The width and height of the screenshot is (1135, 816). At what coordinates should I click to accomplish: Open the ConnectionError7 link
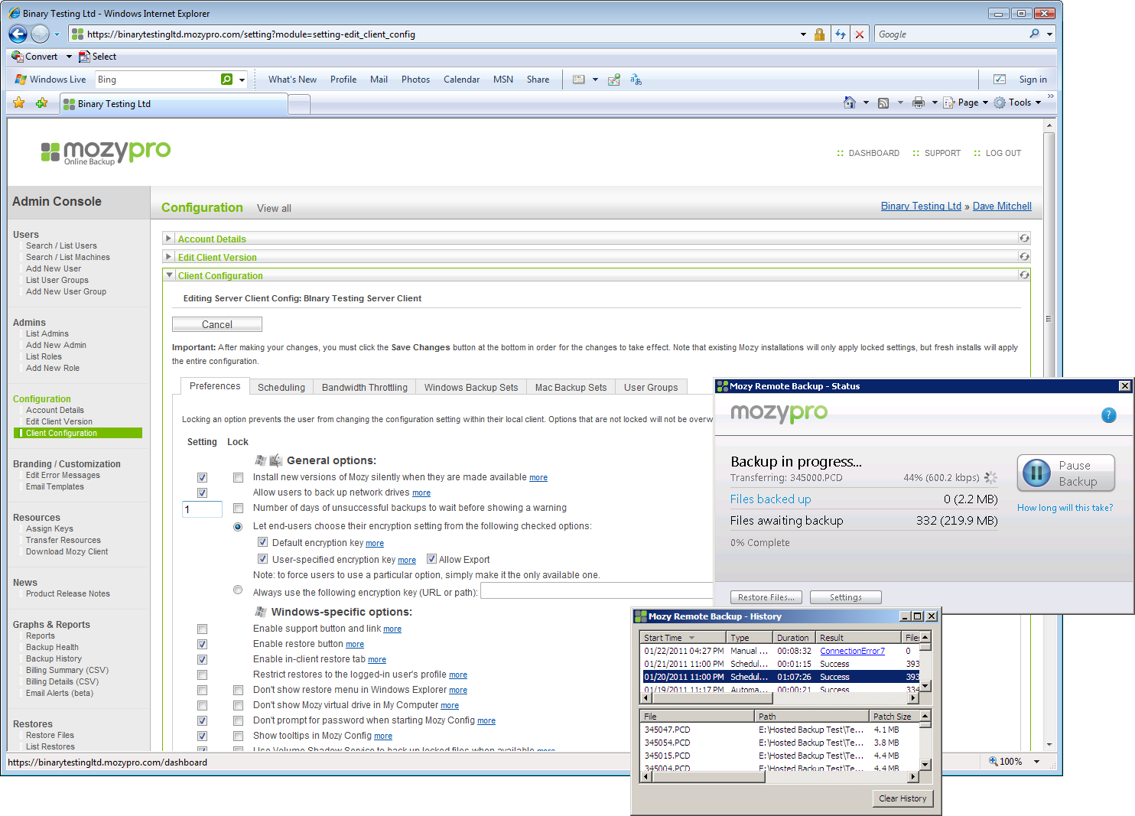(852, 651)
